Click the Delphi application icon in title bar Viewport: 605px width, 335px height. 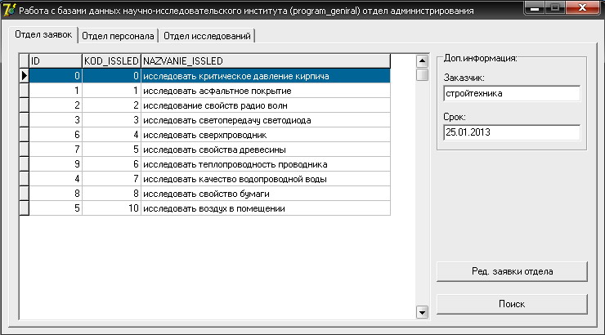click(9, 10)
